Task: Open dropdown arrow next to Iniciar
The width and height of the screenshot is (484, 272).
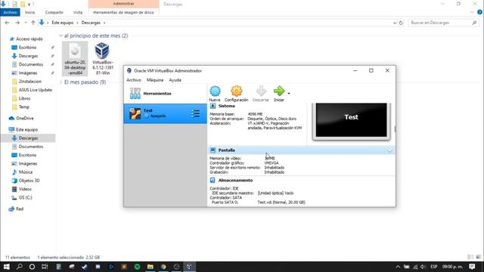Action: [289, 94]
